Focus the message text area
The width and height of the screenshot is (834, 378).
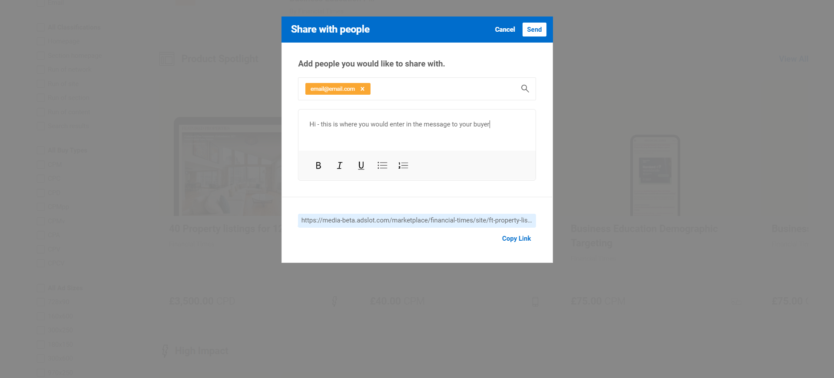[417, 130]
